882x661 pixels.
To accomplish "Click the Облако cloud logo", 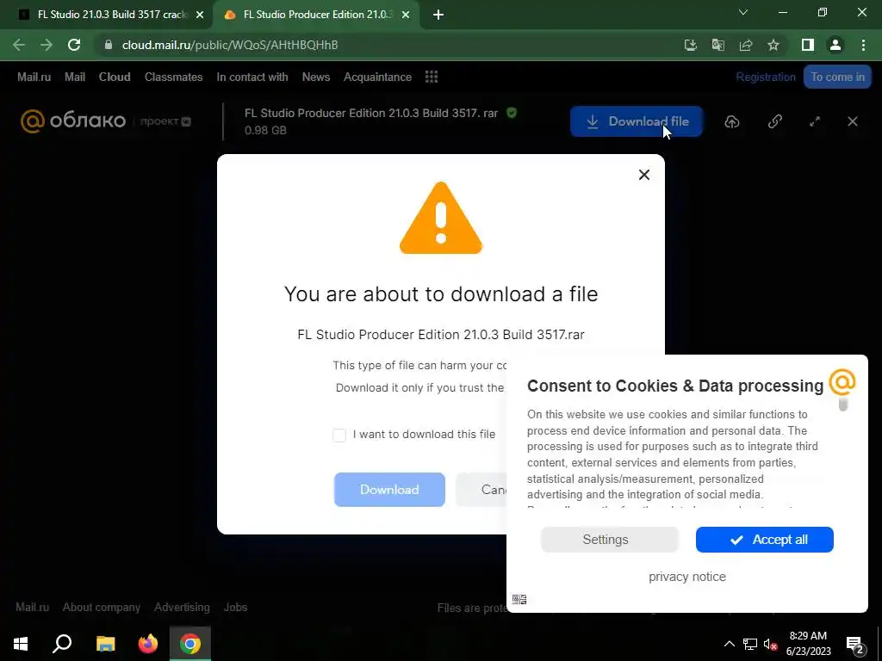I will pyautogui.click(x=73, y=120).
